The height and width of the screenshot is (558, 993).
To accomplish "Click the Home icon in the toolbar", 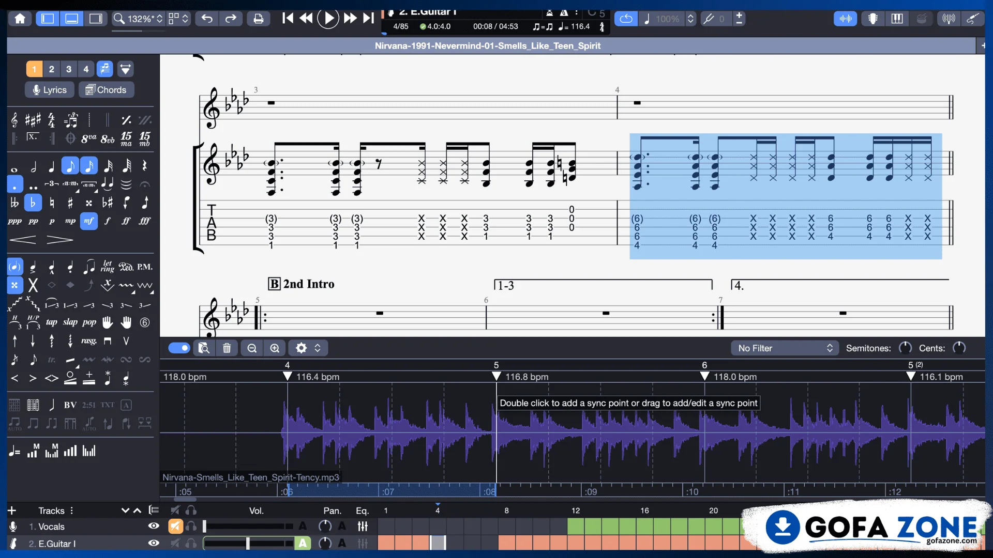I will [x=20, y=19].
